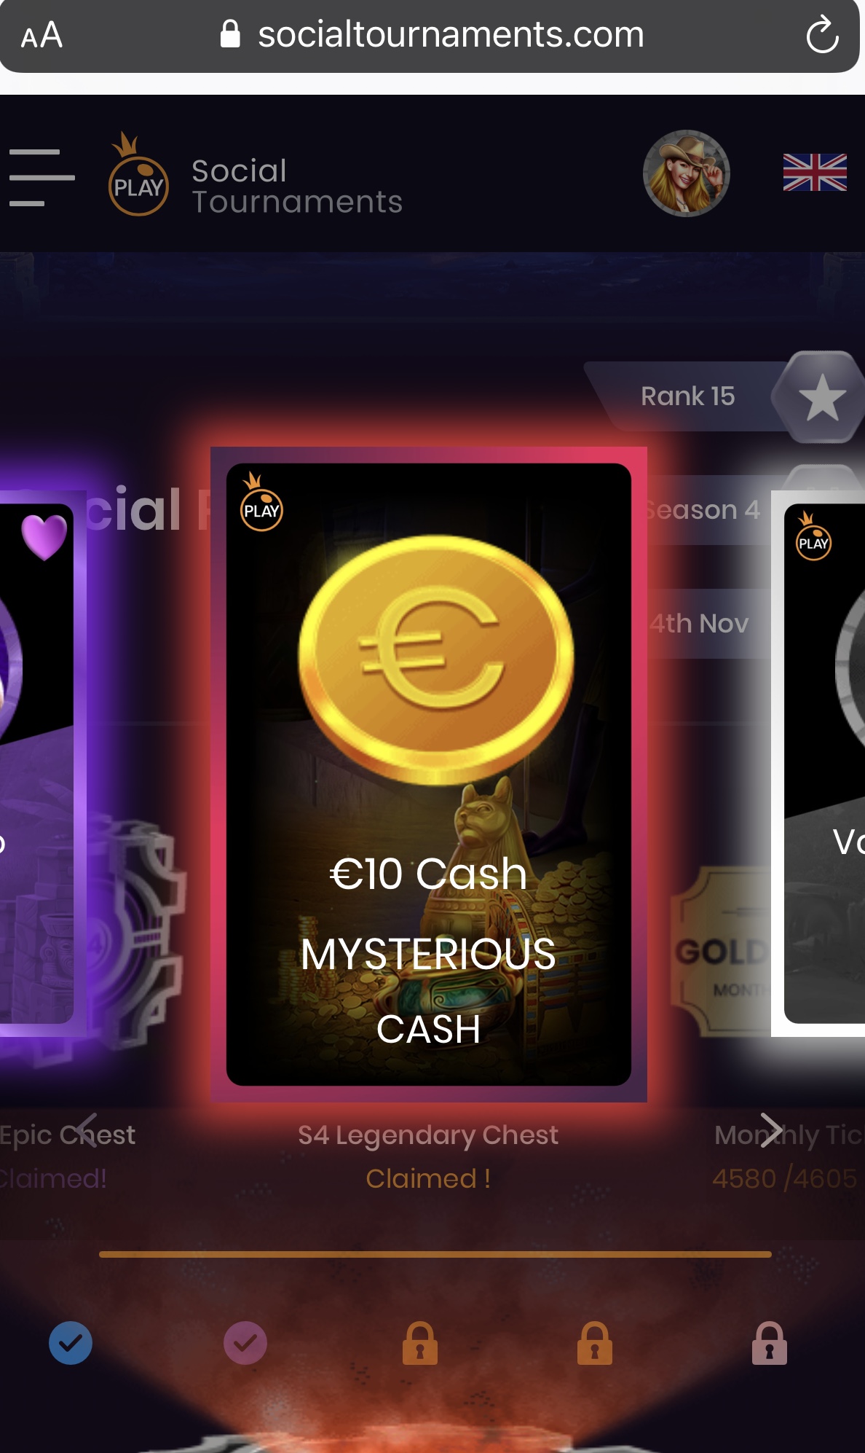Open the €10 Cash Mysterious Cash card

(x=429, y=774)
